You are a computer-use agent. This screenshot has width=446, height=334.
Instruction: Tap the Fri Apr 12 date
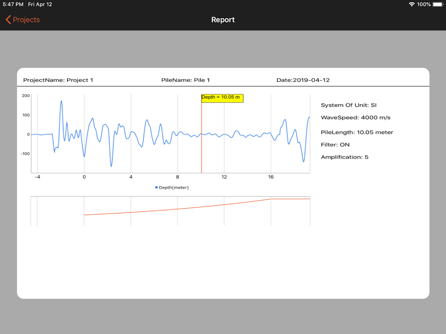(x=40, y=4)
